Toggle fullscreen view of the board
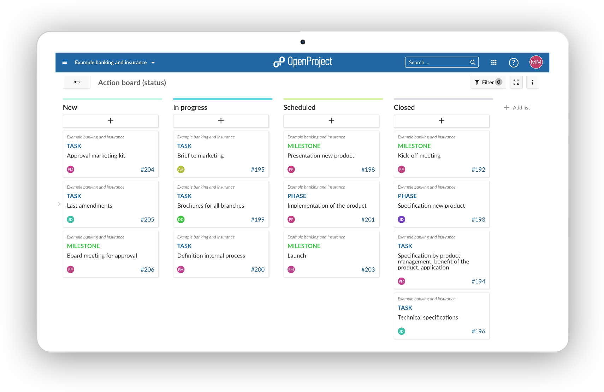The width and height of the screenshot is (604, 392). [516, 82]
